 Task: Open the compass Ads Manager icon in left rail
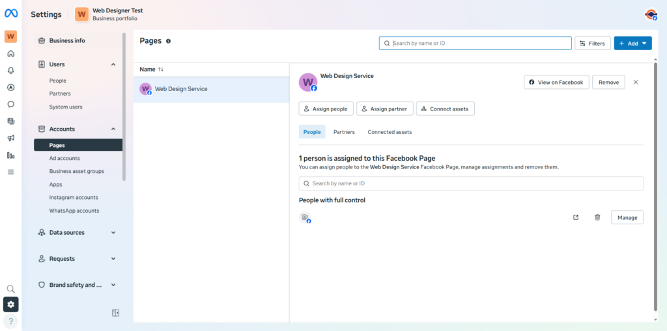coord(10,88)
